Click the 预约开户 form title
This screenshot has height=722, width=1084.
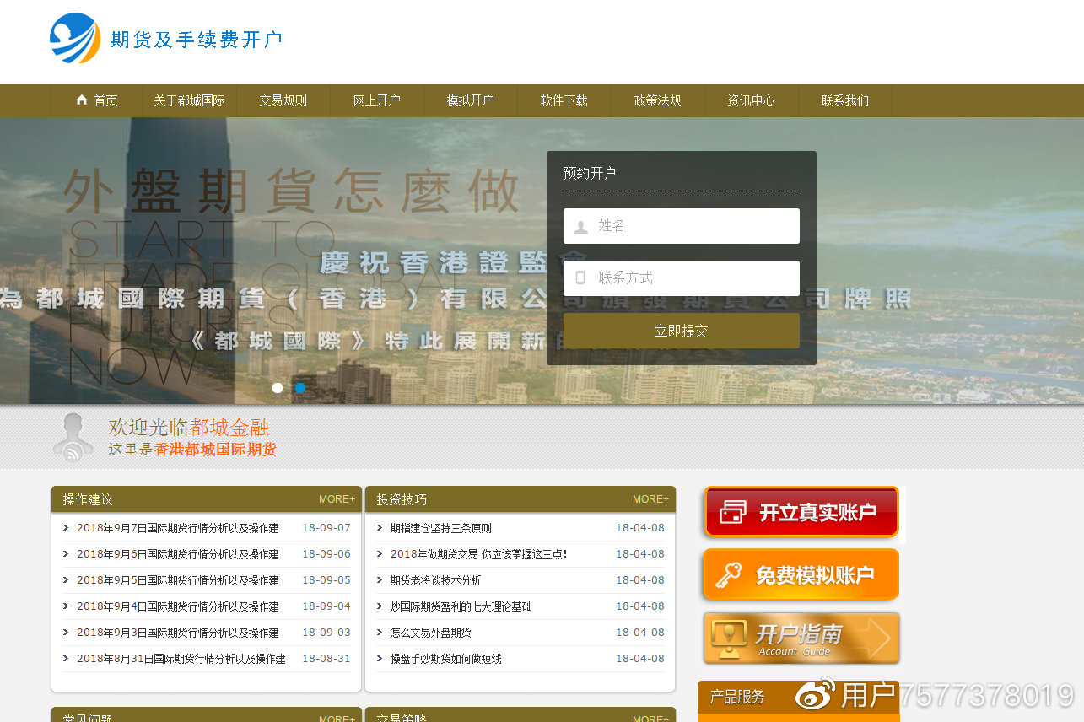(x=590, y=173)
